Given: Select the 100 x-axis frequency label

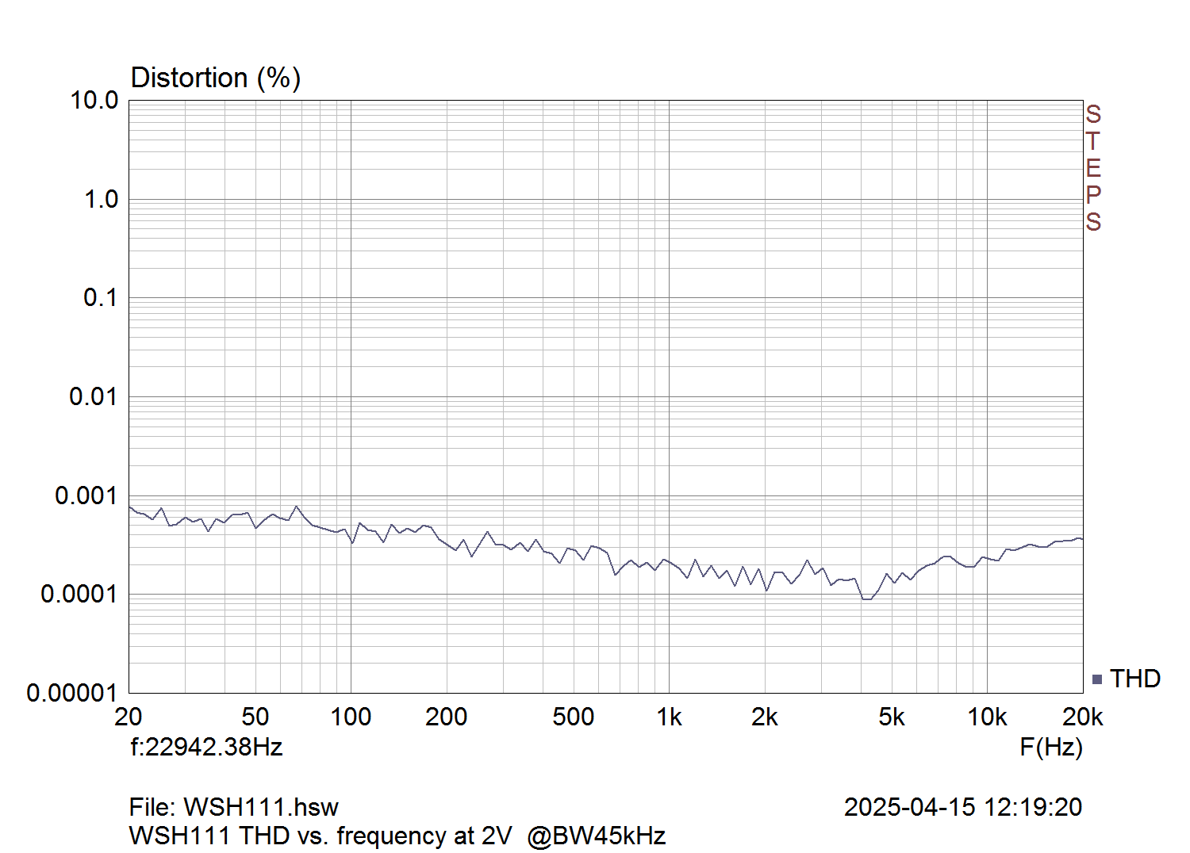Looking at the screenshot, I should click(x=351, y=717).
